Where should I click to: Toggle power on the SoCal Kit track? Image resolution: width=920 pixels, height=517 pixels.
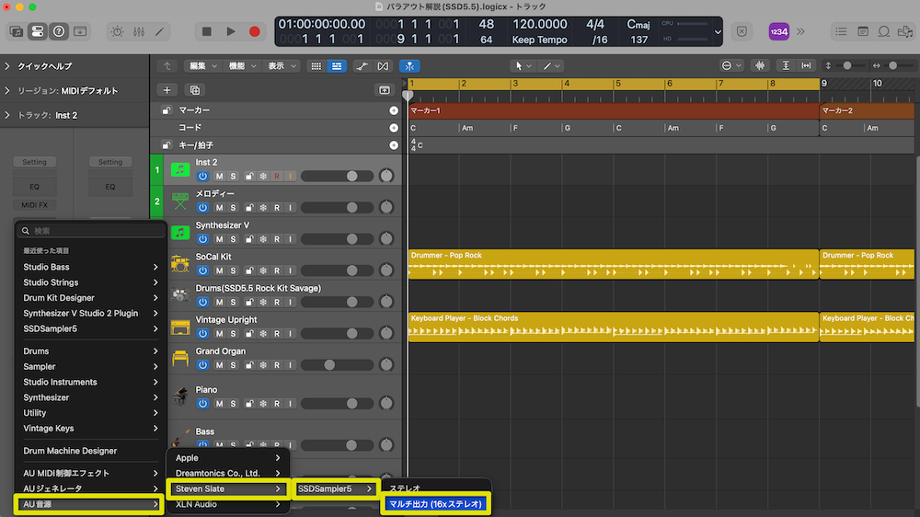202,270
